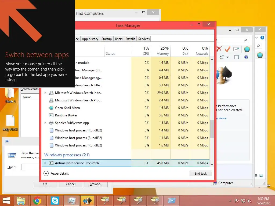
Task: Open the Details tab in Task Manager
Action: tap(130, 39)
